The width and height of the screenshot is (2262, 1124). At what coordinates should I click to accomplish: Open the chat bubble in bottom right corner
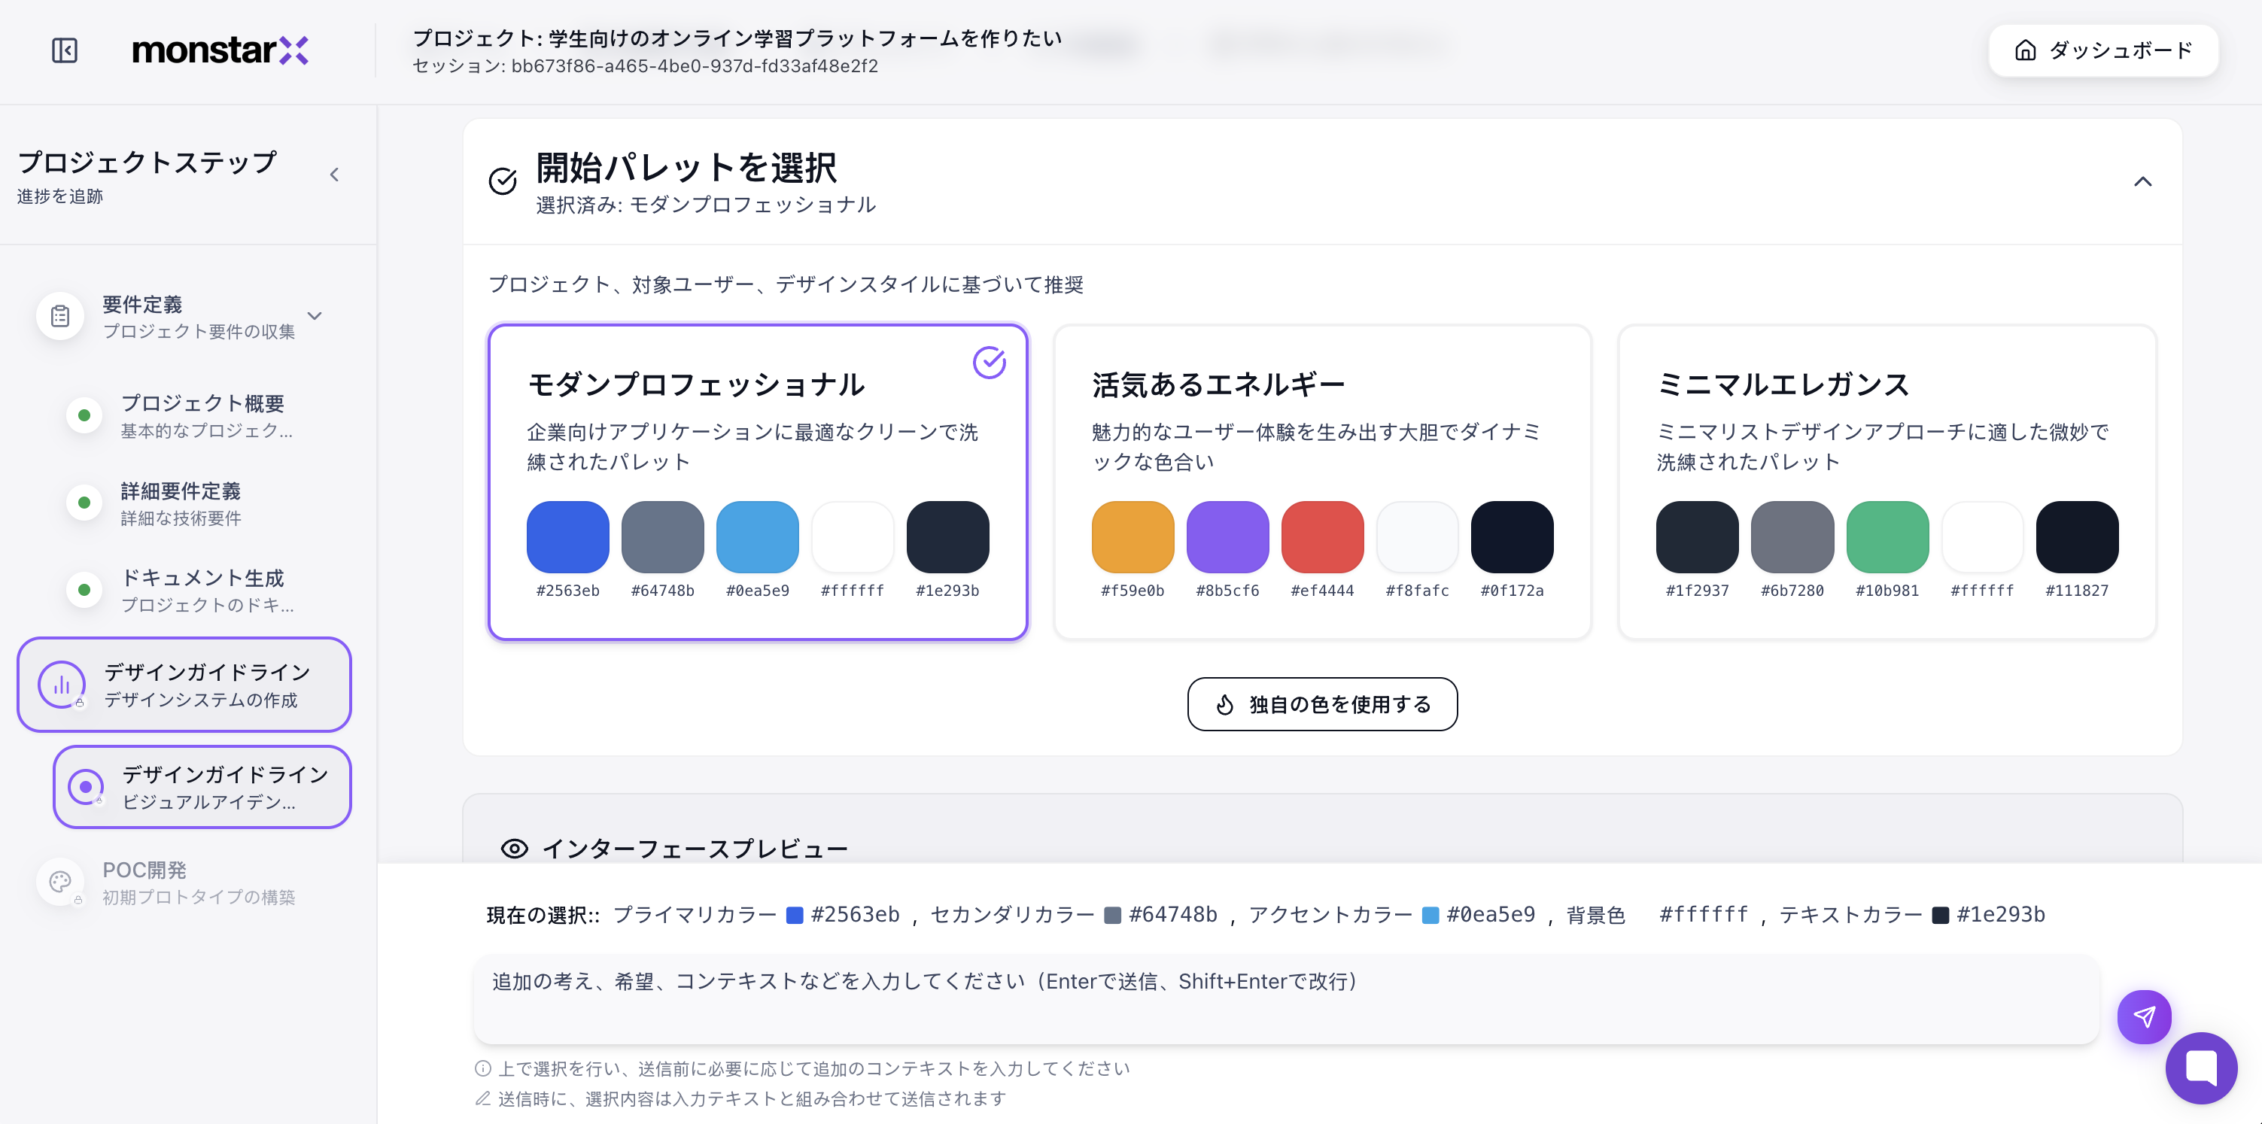pyautogui.click(x=2200, y=1067)
